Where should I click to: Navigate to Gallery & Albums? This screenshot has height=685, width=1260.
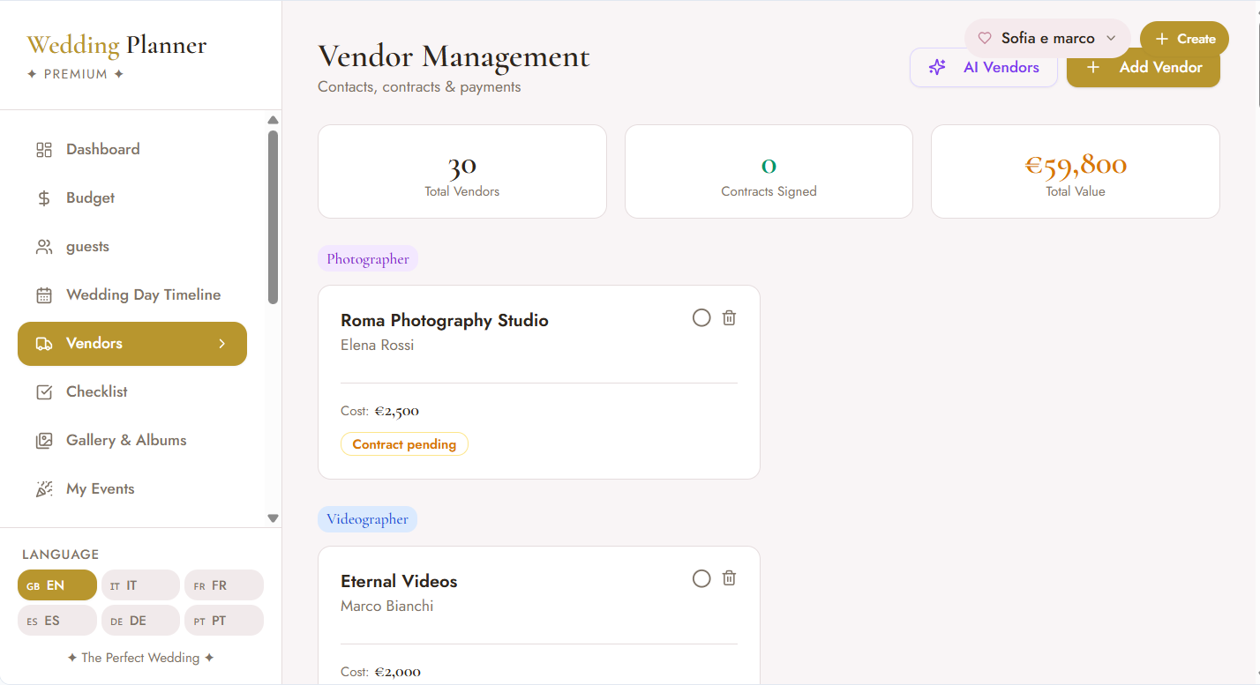pyautogui.click(x=132, y=441)
